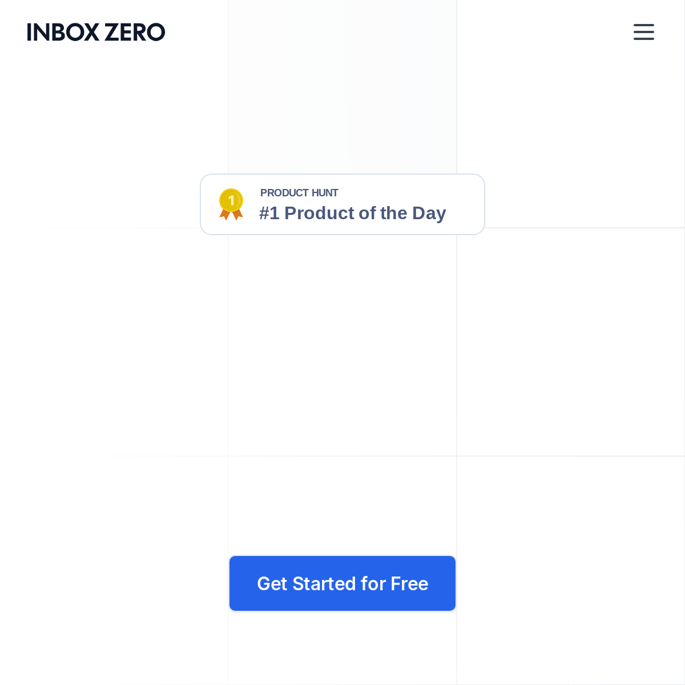Click the Inbox Zero logo
Viewport: 685px width, 685px height.
(96, 33)
